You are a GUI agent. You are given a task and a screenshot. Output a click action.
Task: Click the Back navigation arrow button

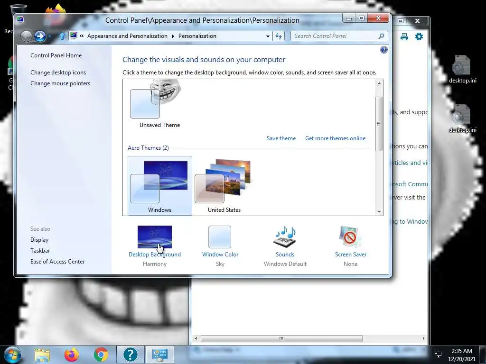(x=27, y=36)
